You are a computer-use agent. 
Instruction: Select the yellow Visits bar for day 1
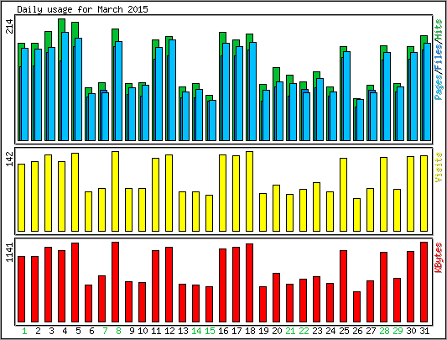[22, 197]
